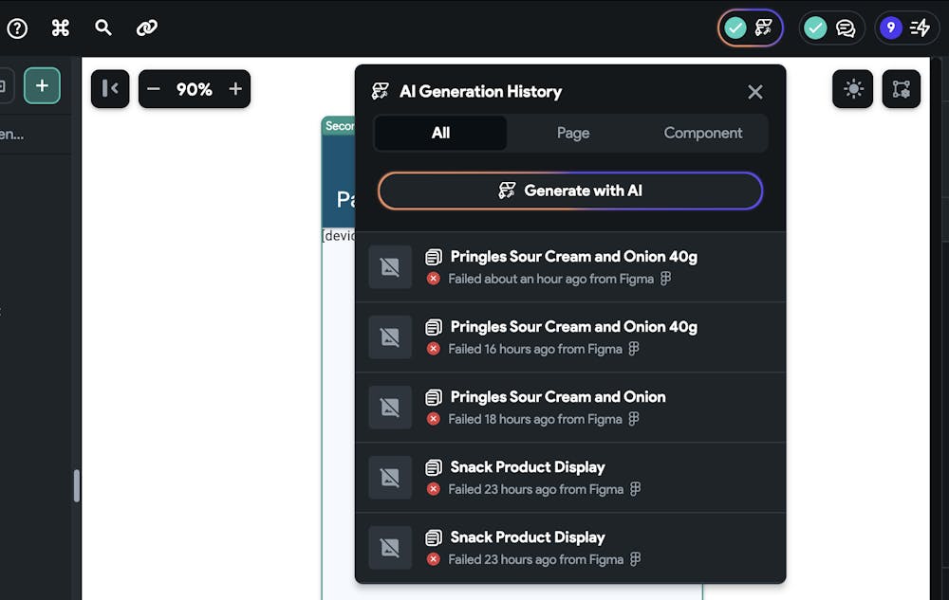The width and height of the screenshot is (949, 600).
Task: Click the link chain icon
Action: 146,27
